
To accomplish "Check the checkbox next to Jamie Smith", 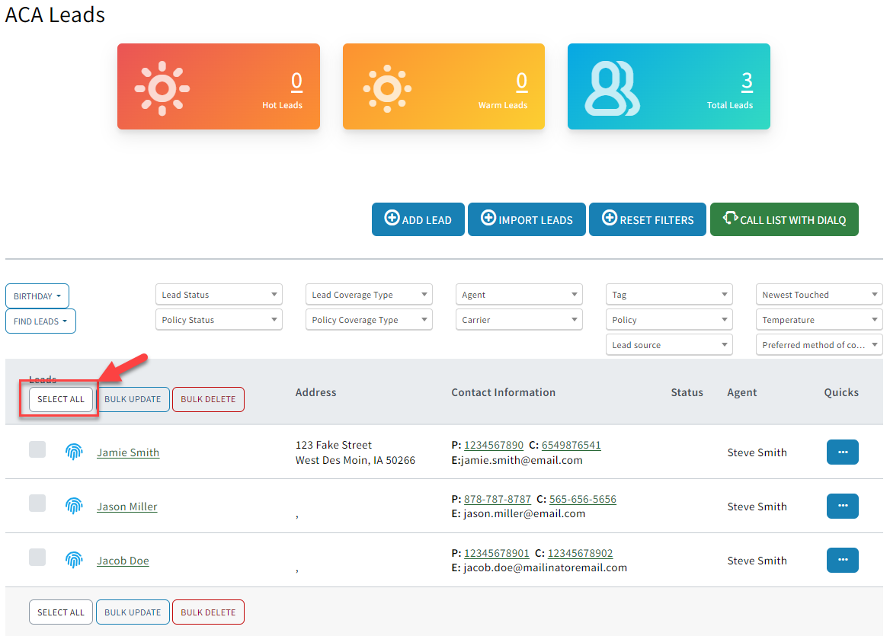I will (x=37, y=449).
